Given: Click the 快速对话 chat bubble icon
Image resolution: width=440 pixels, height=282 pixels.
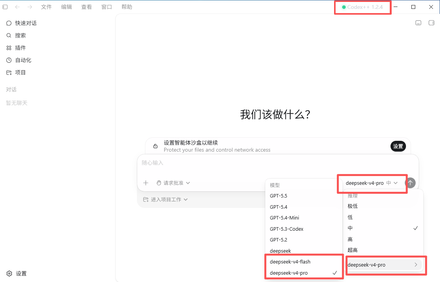Looking at the screenshot, I should pos(9,23).
